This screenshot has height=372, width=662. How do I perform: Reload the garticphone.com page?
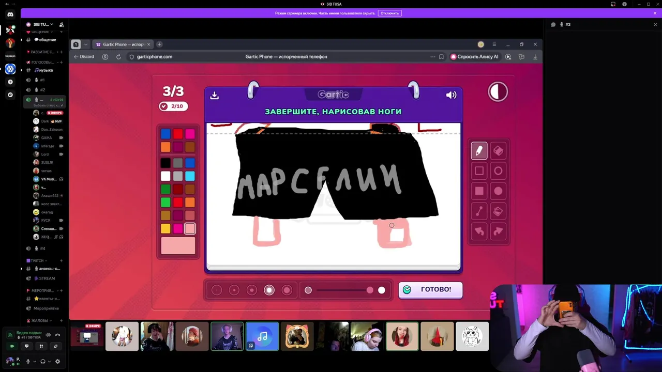[x=118, y=57]
